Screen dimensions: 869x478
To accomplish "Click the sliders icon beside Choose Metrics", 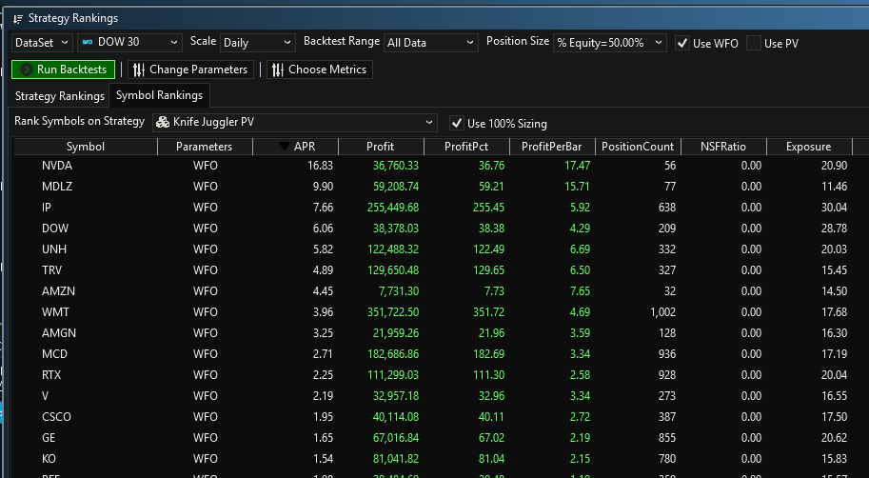I will click(277, 70).
